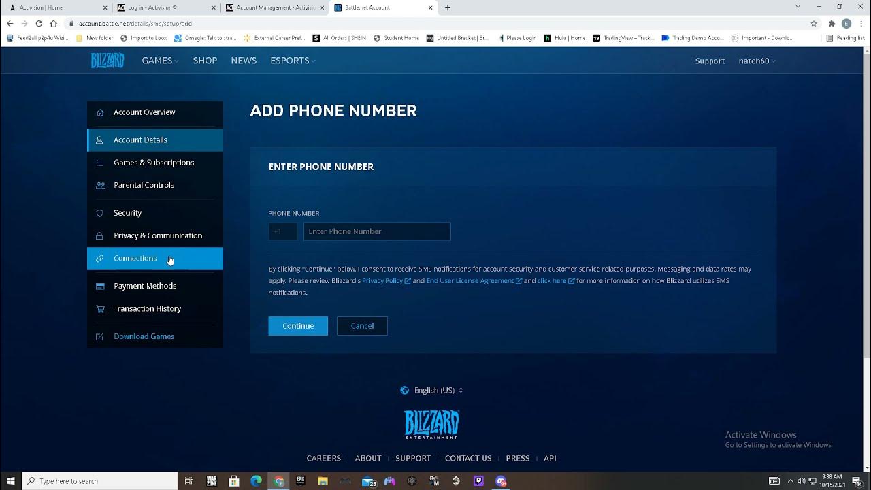
Task: Open the API footer link
Action: (550, 458)
